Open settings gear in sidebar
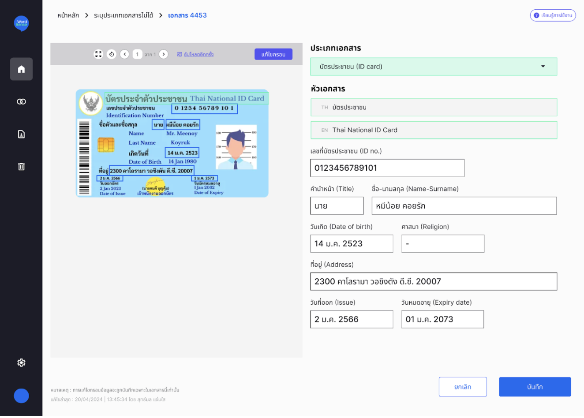 click(21, 362)
